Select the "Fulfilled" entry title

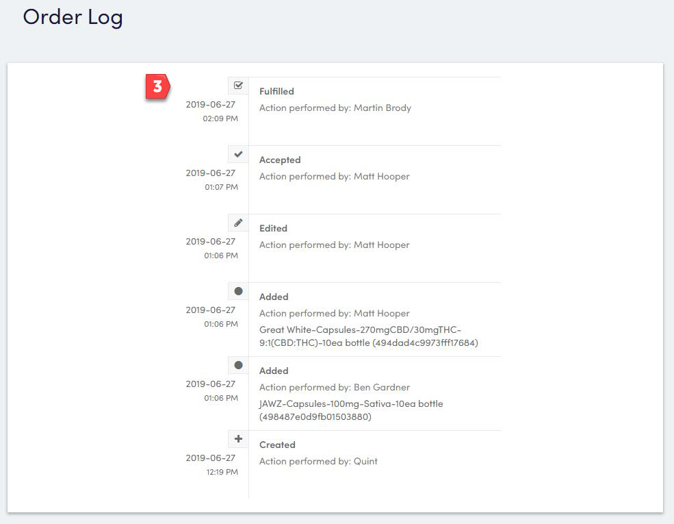coord(276,91)
